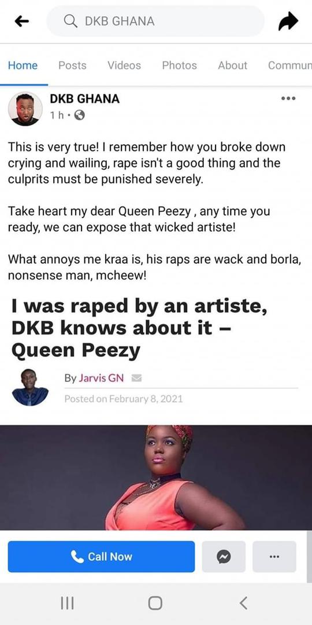Click the Call Now button
The height and width of the screenshot is (625, 312).
tap(102, 557)
